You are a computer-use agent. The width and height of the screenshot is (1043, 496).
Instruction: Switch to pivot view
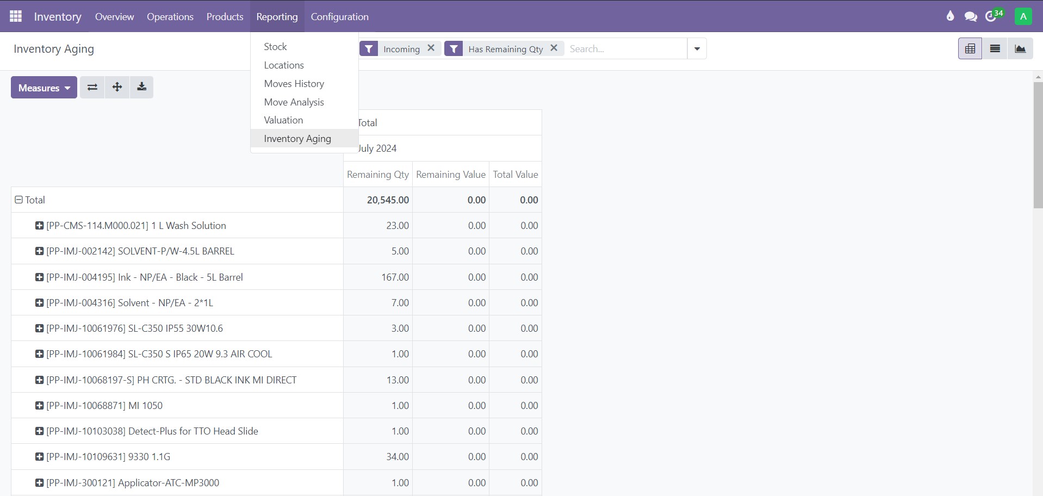click(x=970, y=49)
